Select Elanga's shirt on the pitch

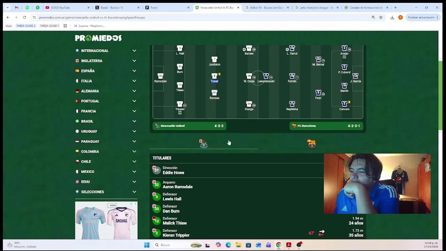point(249,104)
